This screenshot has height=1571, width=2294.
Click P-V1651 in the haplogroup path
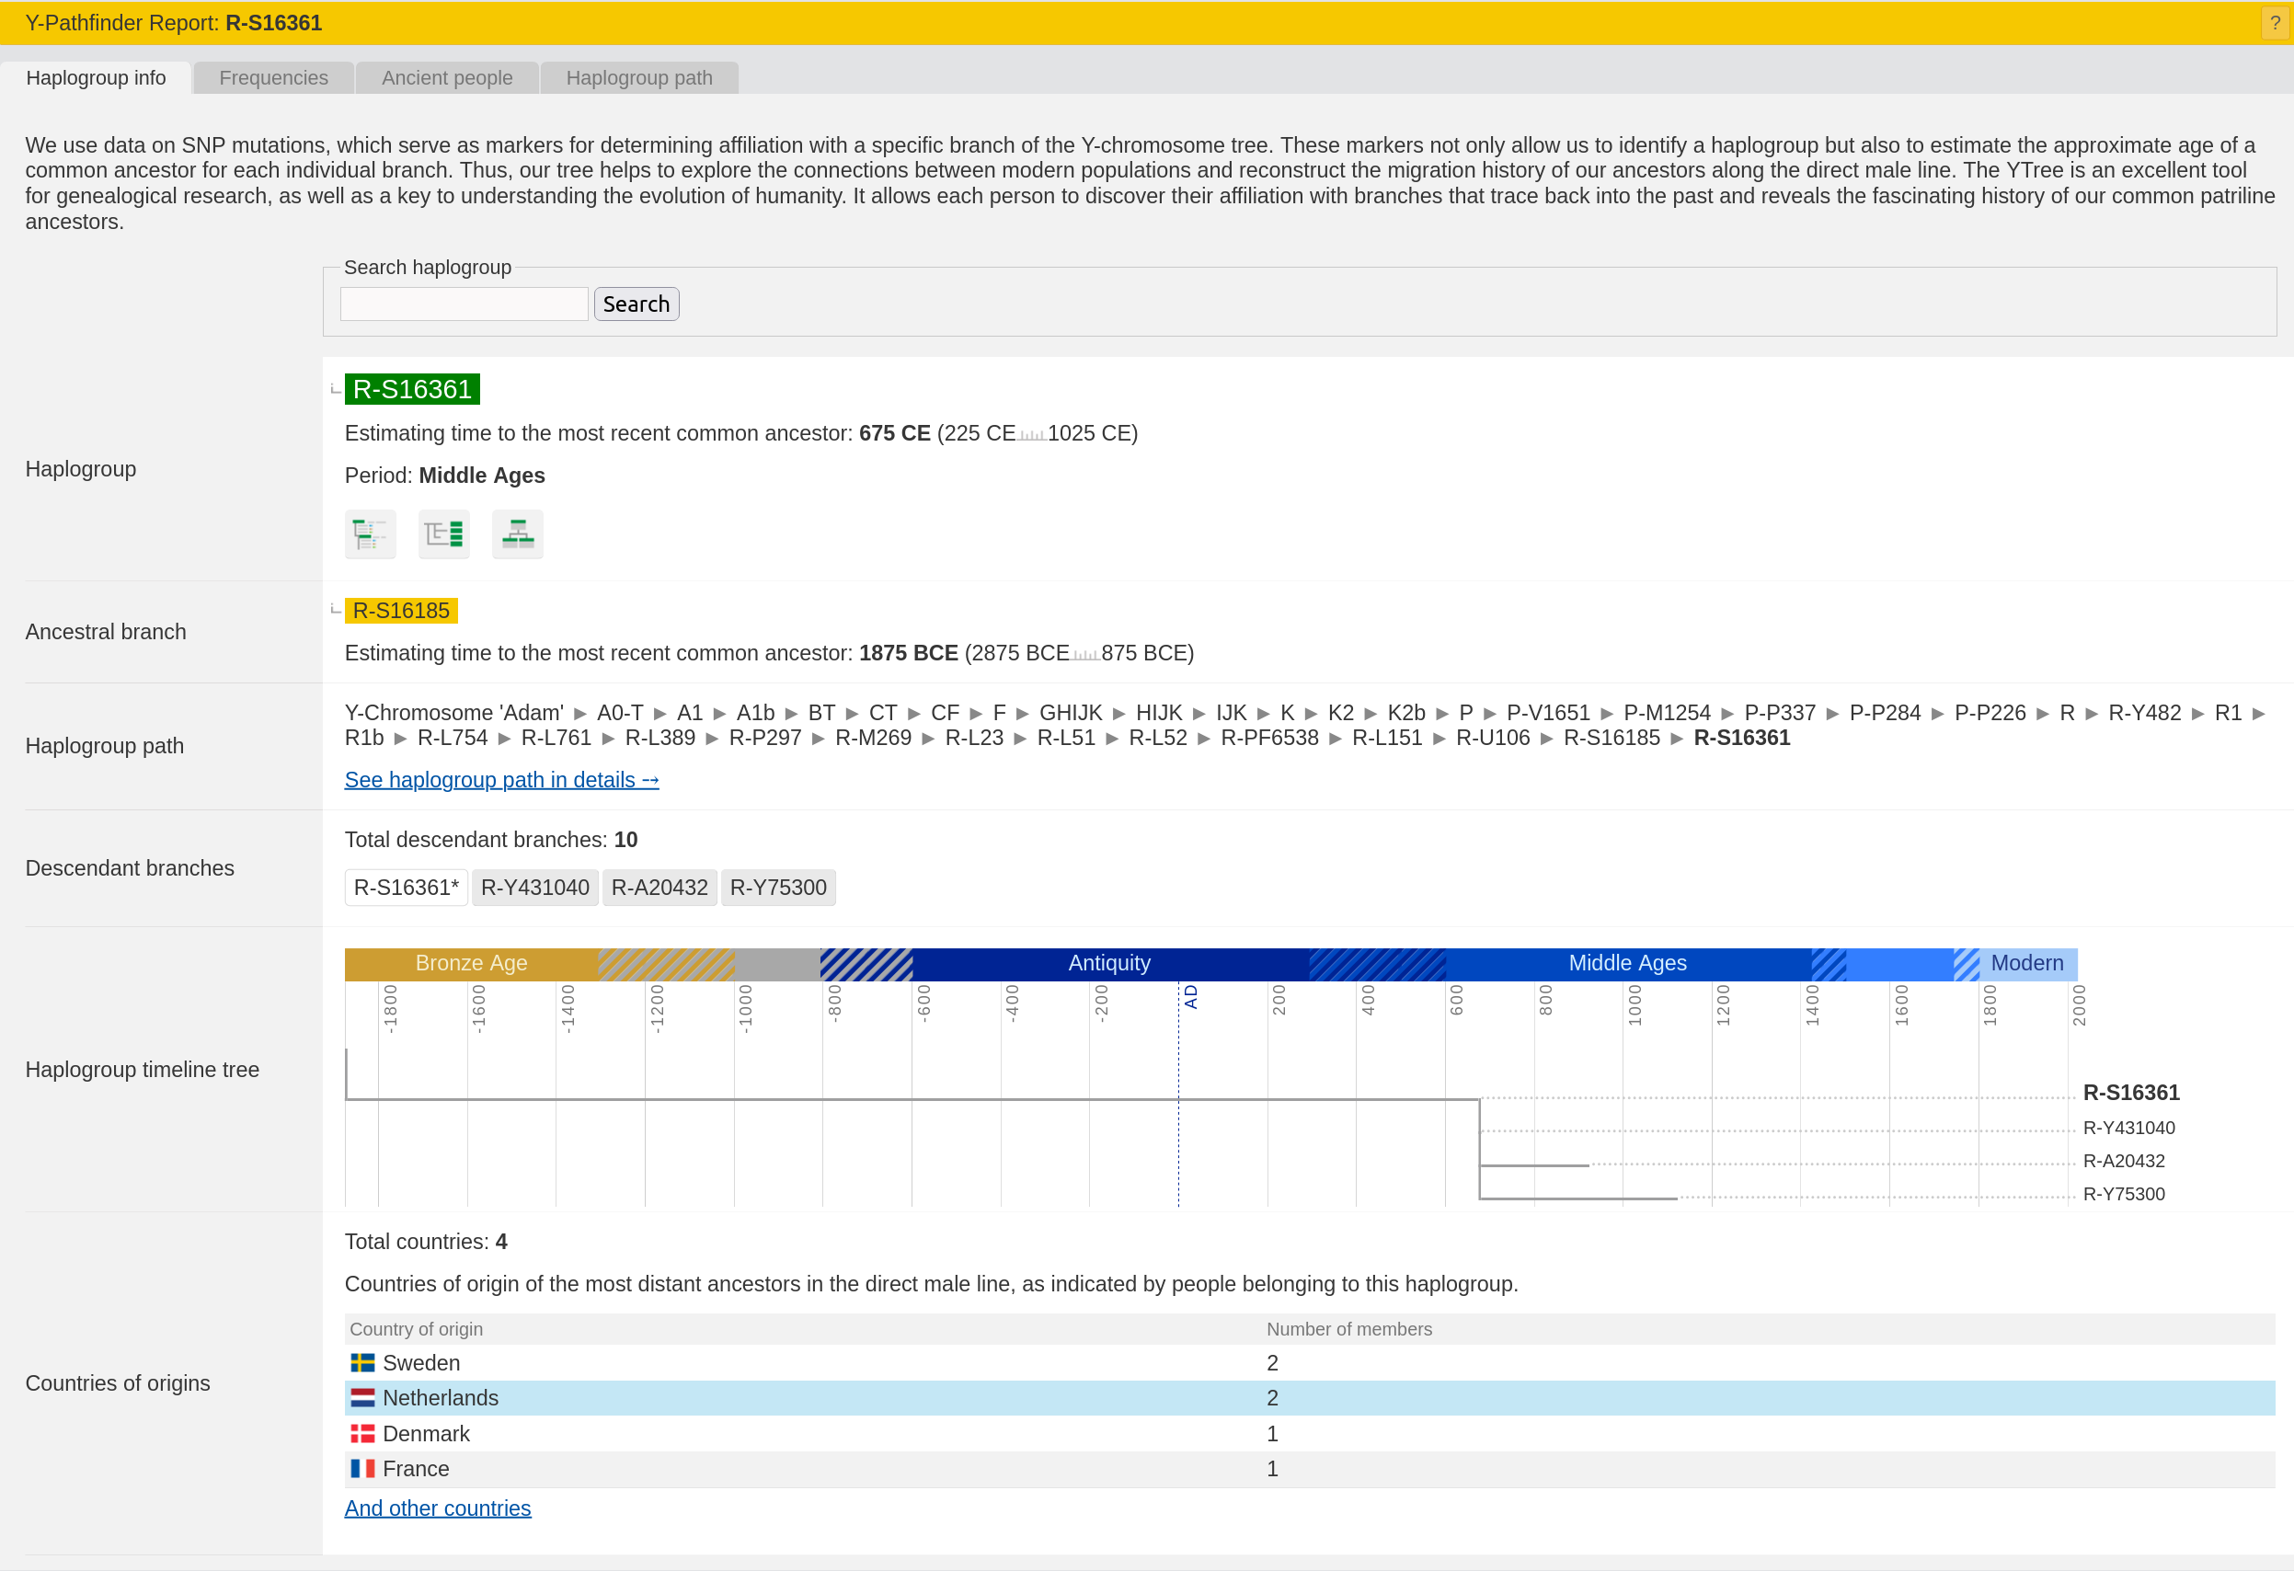(x=1548, y=713)
